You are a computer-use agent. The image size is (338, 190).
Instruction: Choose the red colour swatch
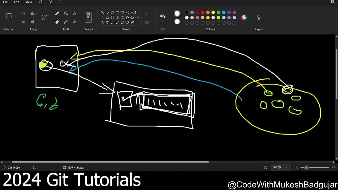coord(203,12)
